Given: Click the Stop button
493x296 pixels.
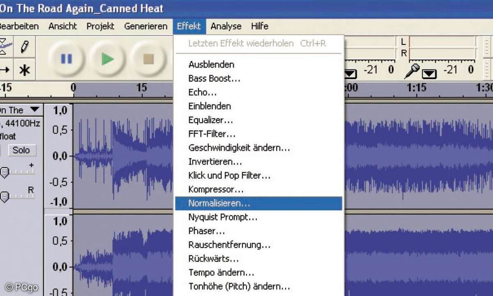Looking at the screenshot, I should (x=149, y=59).
